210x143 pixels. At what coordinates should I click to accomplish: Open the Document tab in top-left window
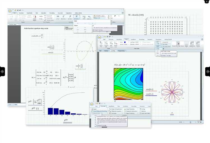(x=60, y=13)
